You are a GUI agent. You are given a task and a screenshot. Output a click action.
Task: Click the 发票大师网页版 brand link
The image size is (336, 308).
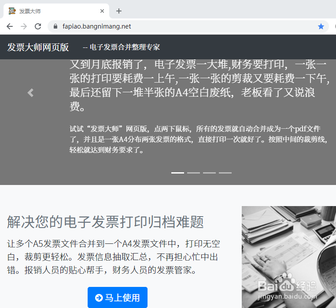point(38,47)
